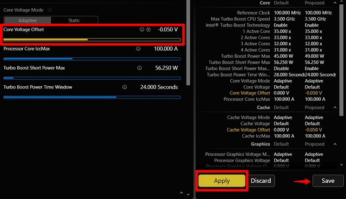Open info icon beside Core Voltage Mode
This screenshot has width=346, height=199.
(x=50, y=10)
